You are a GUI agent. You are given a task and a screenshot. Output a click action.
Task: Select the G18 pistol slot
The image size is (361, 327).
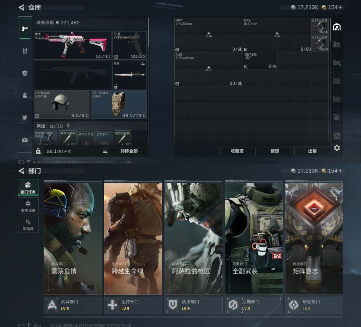130,45
